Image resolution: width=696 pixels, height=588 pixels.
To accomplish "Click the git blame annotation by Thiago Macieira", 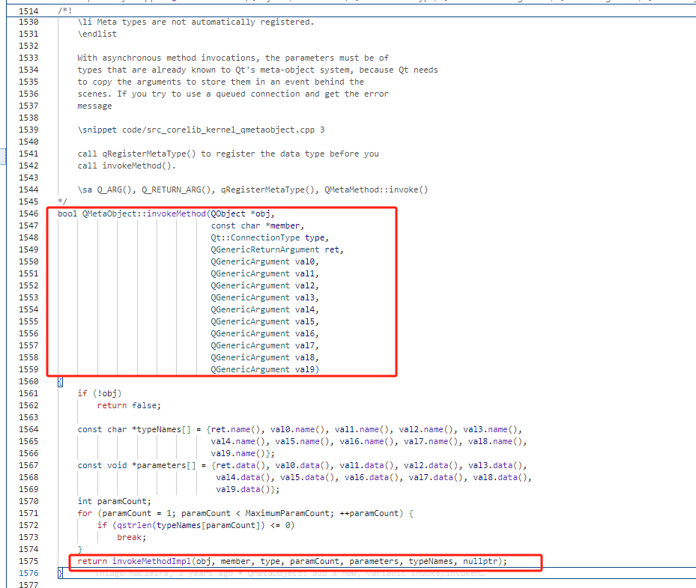I will click(x=291, y=573).
